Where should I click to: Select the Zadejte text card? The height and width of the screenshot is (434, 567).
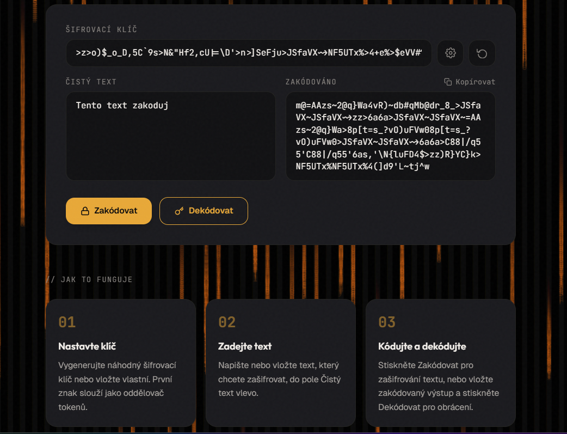280,362
